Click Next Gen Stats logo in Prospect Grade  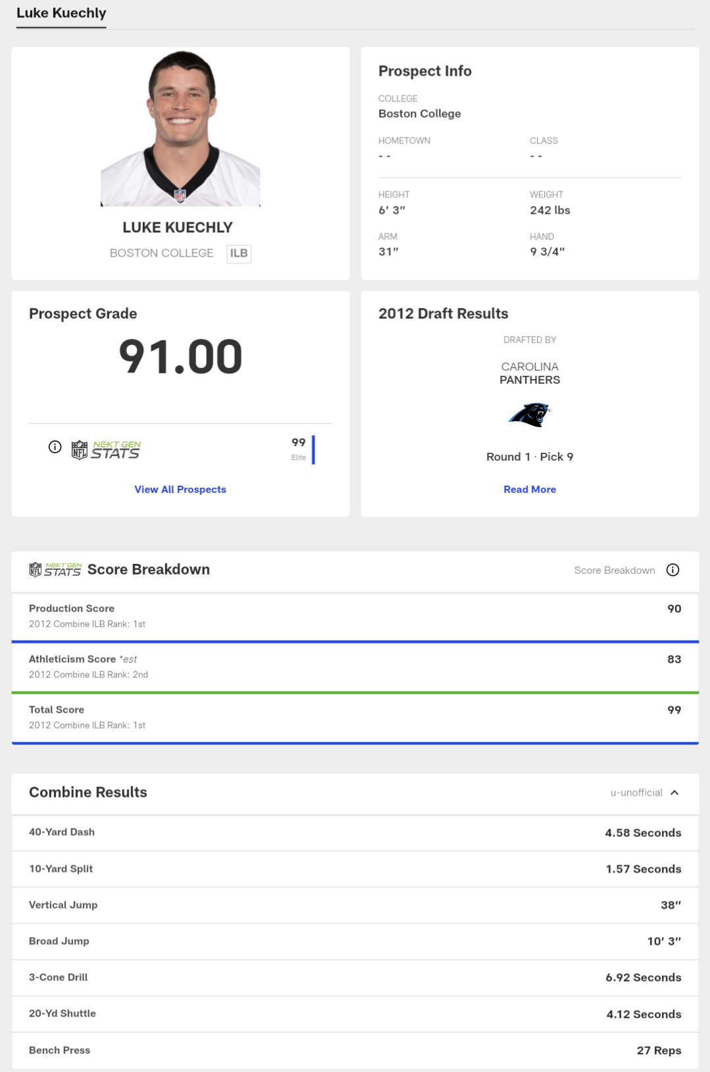(106, 450)
